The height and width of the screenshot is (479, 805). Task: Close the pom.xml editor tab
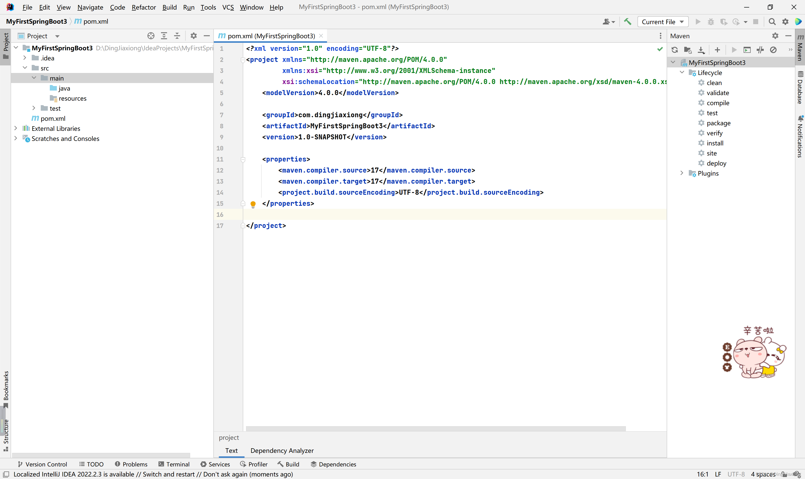click(321, 36)
